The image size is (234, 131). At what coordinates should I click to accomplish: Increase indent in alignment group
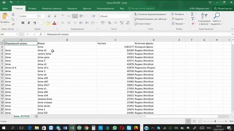87,23
